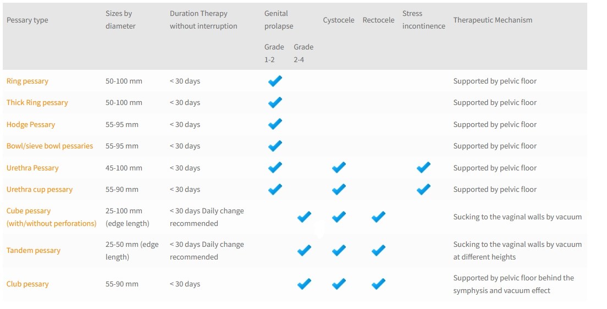Click the Stress incontinence column header

tap(423, 20)
